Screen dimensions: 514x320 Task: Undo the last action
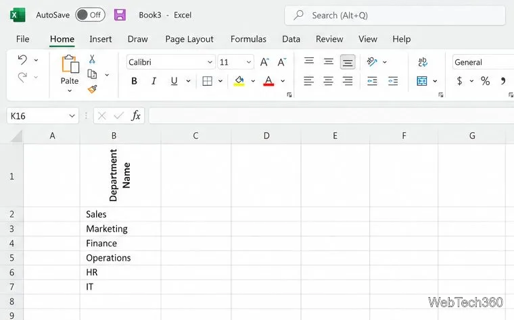(x=22, y=60)
